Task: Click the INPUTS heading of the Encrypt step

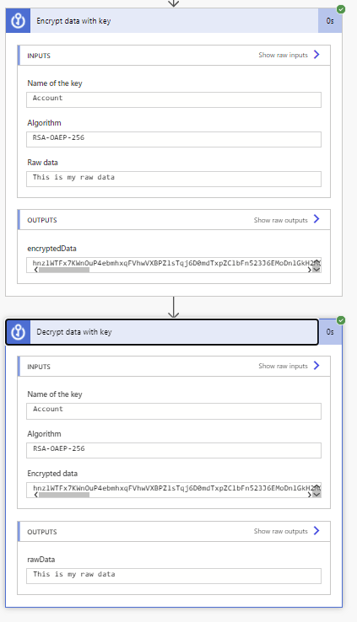Action: point(39,56)
